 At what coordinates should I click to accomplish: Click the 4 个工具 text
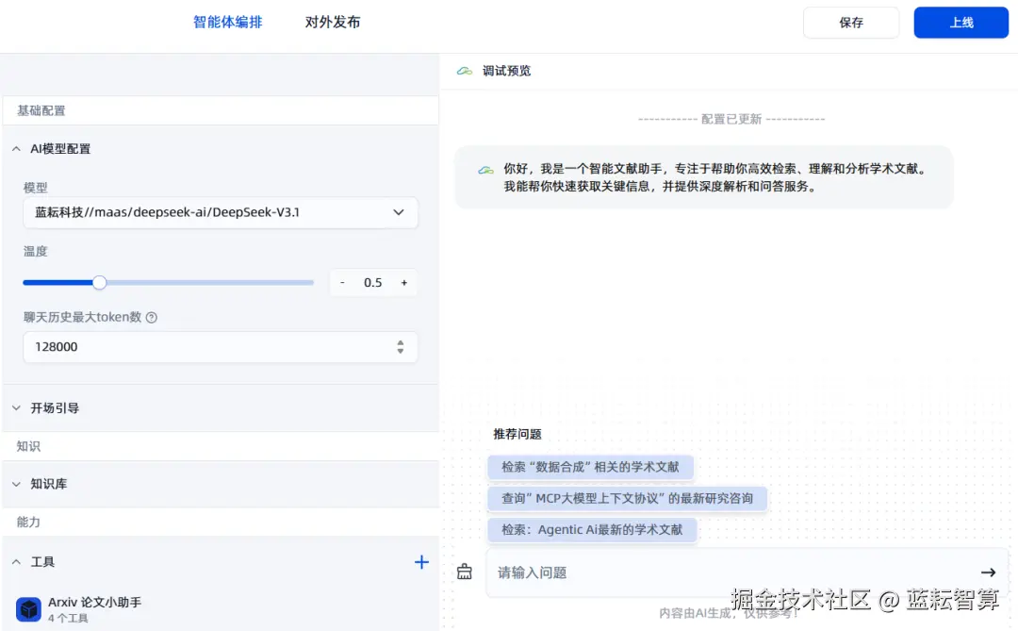pyautogui.click(x=68, y=618)
